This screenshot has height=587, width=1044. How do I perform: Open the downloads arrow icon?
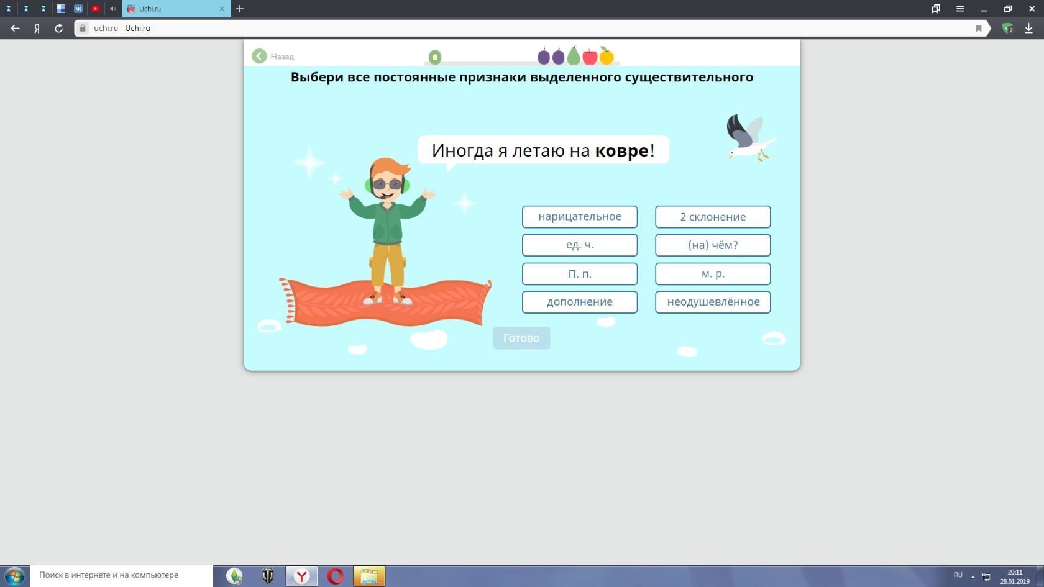(1028, 29)
